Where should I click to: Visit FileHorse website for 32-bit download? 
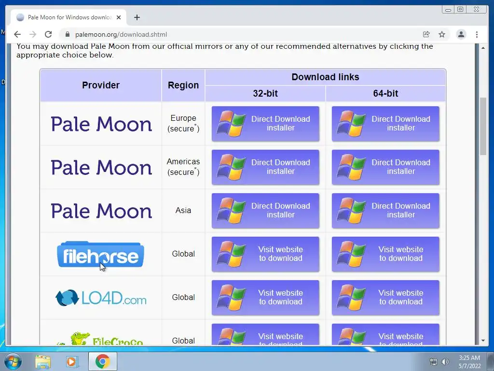[x=265, y=254]
